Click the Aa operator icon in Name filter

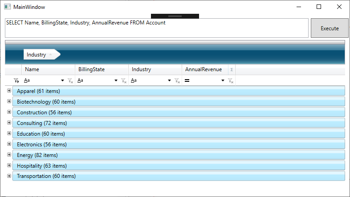(27, 81)
